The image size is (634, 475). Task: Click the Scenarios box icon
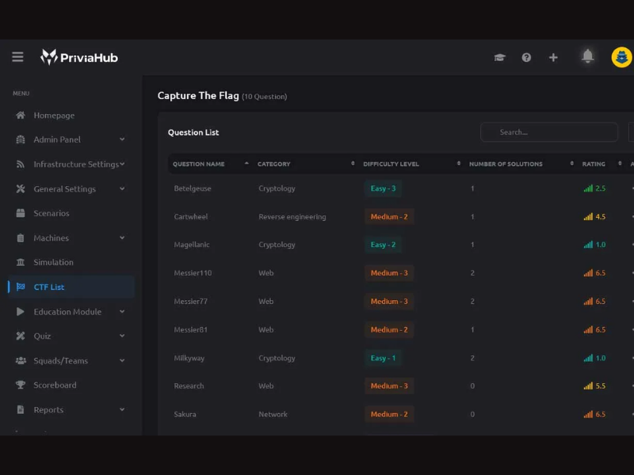(x=21, y=213)
